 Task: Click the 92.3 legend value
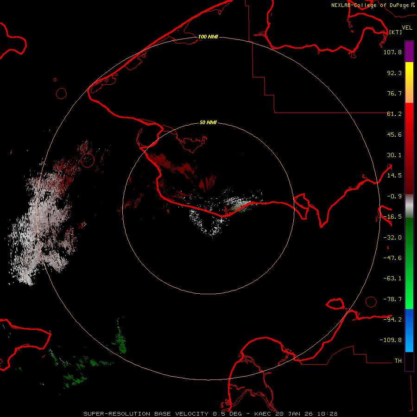tap(394, 73)
